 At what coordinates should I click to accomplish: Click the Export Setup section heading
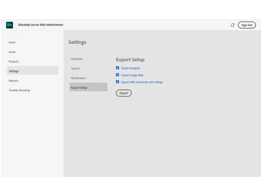pyautogui.click(x=130, y=60)
